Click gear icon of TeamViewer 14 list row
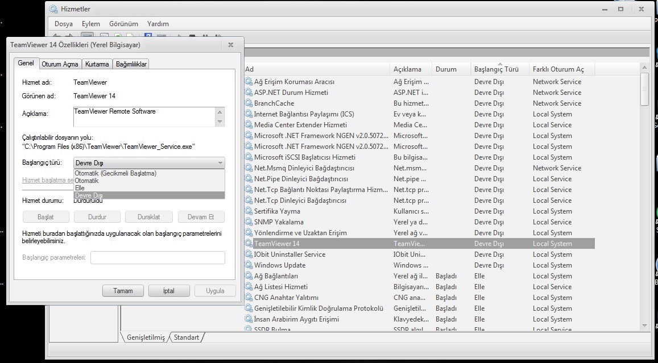 249,244
